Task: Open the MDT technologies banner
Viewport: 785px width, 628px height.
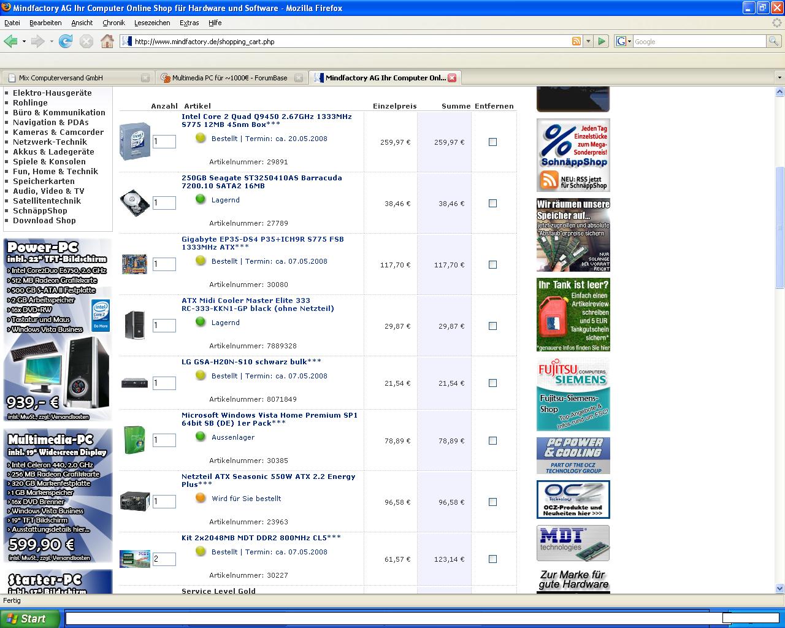Action: point(573,543)
